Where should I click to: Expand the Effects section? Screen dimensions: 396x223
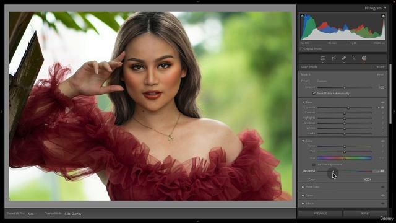pos(303,204)
